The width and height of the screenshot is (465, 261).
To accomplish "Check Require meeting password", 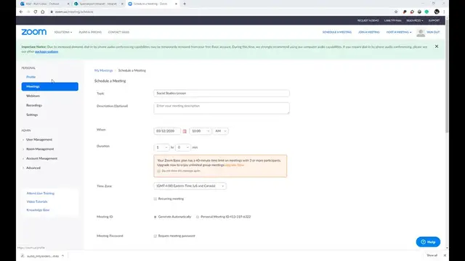I will pyautogui.click(x=155, y=236).
